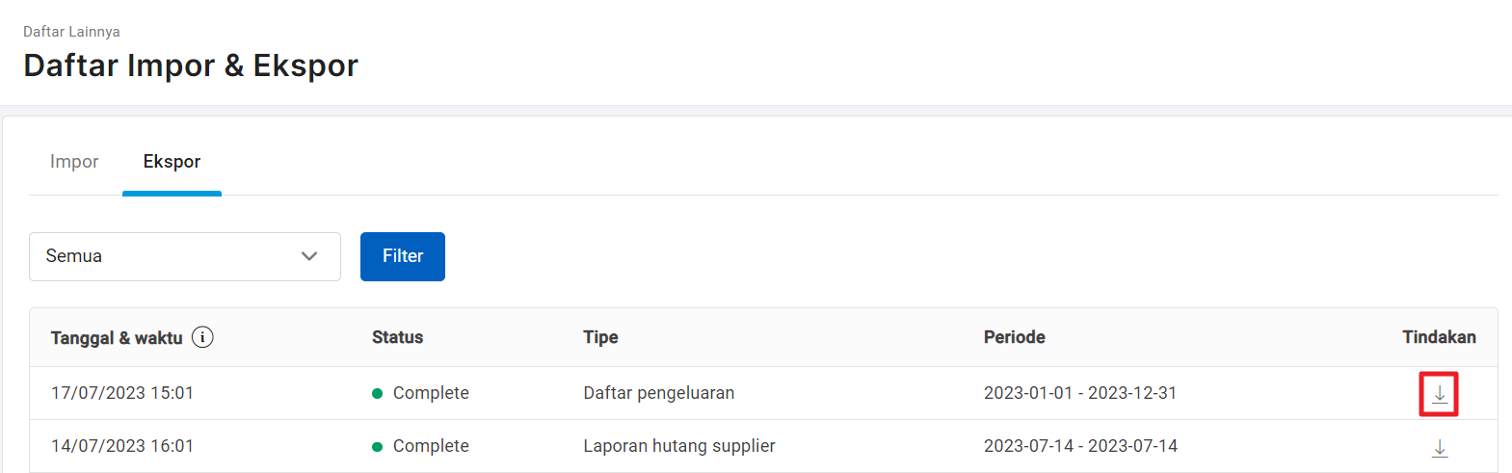This screenshot has height=473, width=1512.
Task: Select the 17/07/2023 15:01 row date
Action: tap(122, 393)
